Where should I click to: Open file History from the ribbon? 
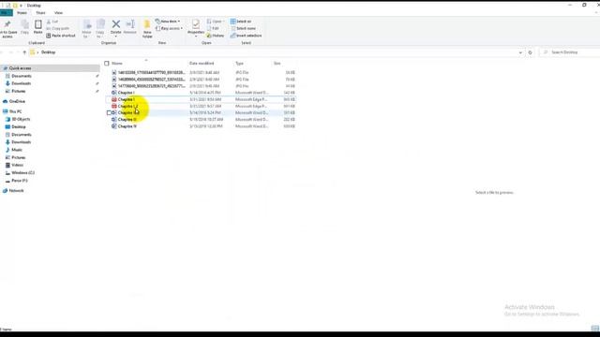coord(216,36)
